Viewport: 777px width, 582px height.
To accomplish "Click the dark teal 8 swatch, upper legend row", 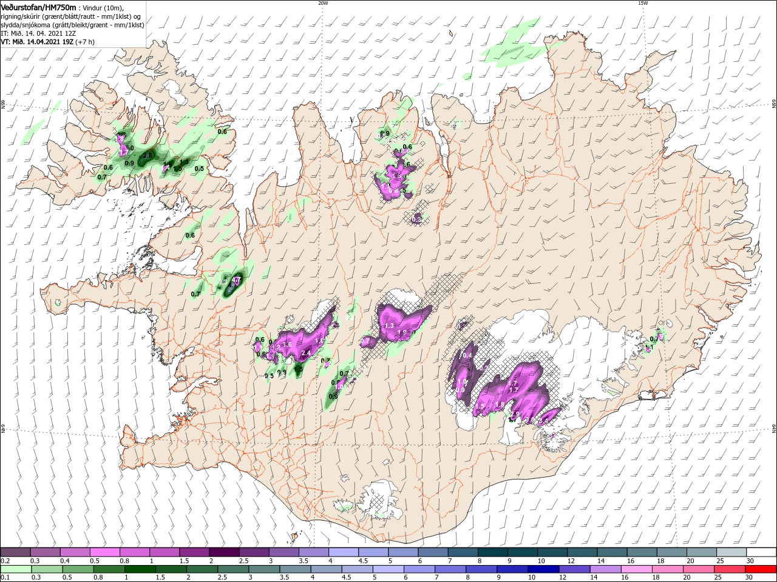I will click(x=492, y=552).
